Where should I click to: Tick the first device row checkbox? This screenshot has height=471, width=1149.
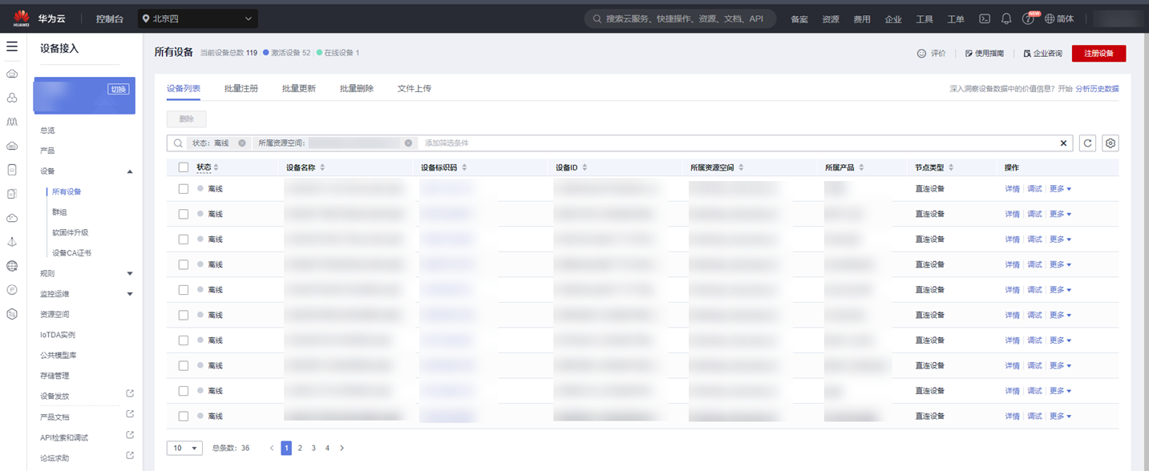184,189
